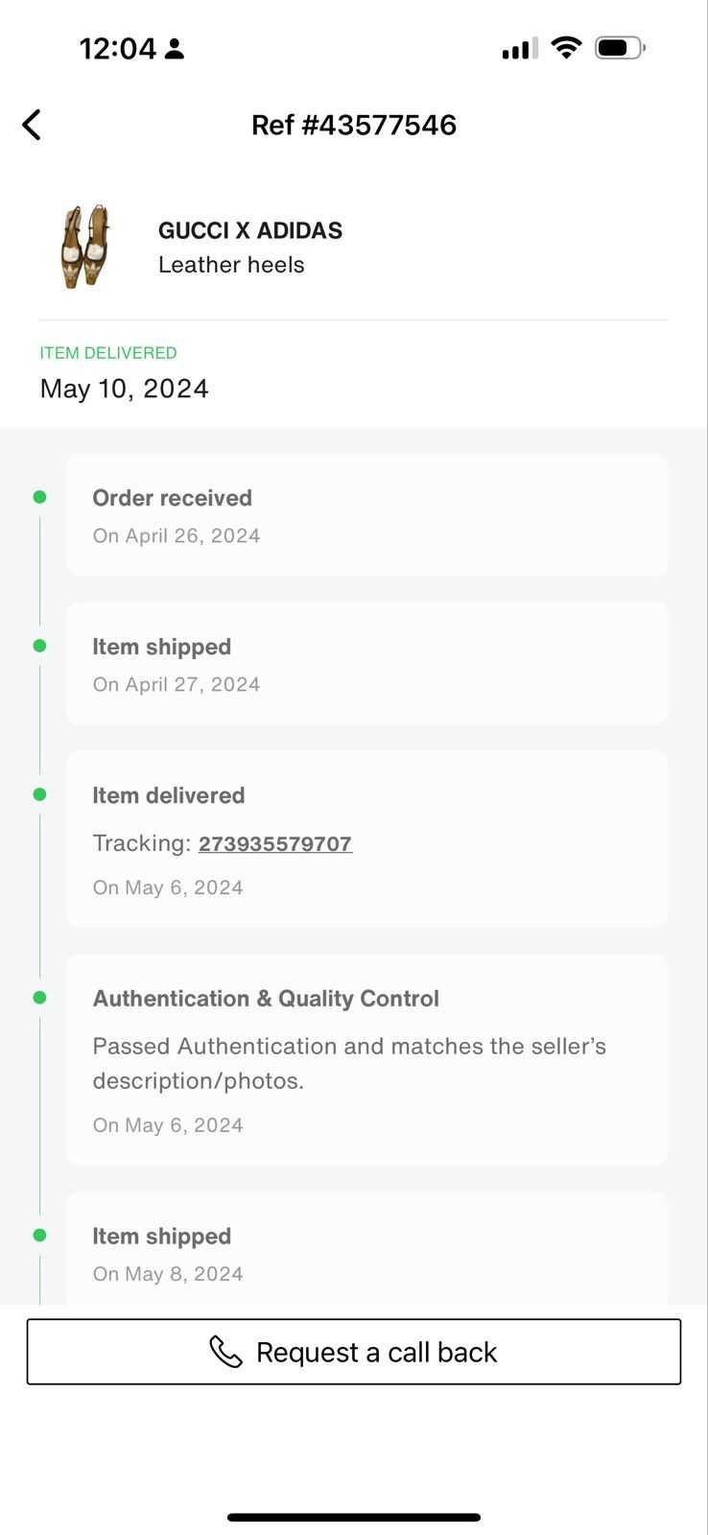Open the Authentication & Quality Control card
The width and height of the screenshot is (708, 1535).
367,1060
